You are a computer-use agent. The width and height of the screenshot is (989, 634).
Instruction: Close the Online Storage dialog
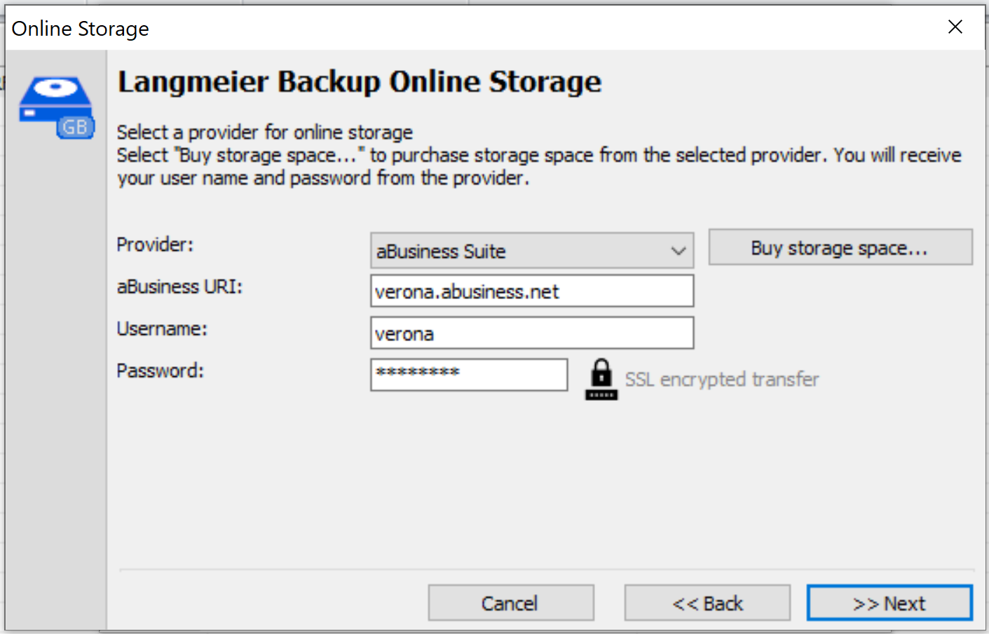955,27
